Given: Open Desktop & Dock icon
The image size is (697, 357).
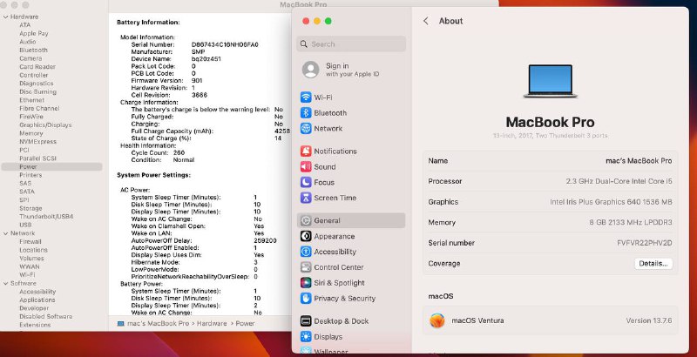Looking at the screenshot, I should point(306,321).
